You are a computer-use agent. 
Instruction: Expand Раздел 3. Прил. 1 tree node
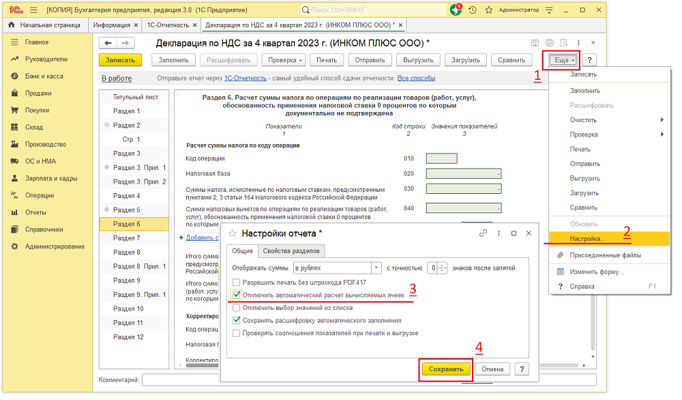pyautogui.click(x=106, y=168)
